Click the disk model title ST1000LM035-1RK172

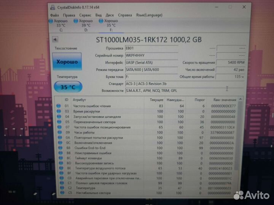tap(132, 40)
